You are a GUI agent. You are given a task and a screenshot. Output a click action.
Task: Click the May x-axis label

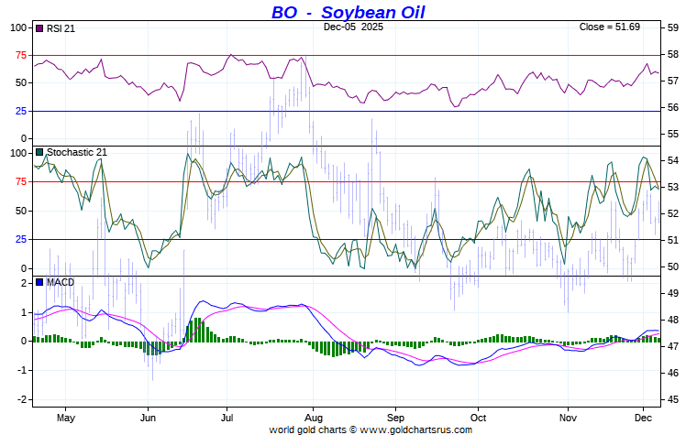coord(66,419)
